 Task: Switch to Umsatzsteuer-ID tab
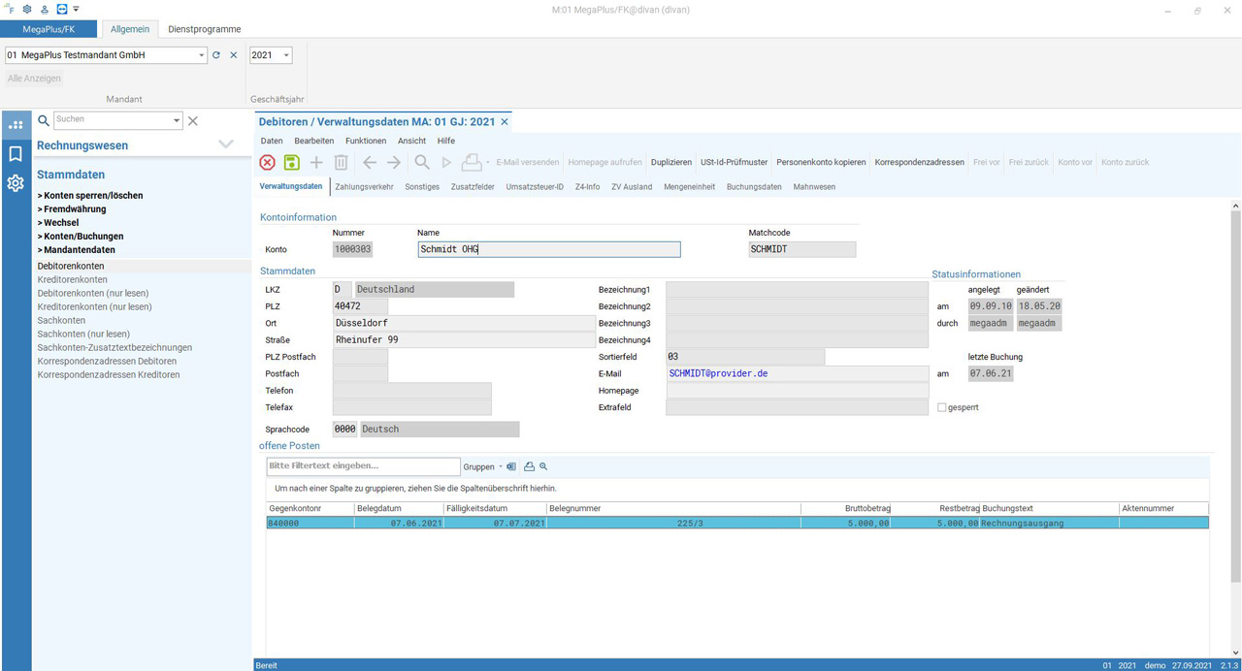(535, 186)
